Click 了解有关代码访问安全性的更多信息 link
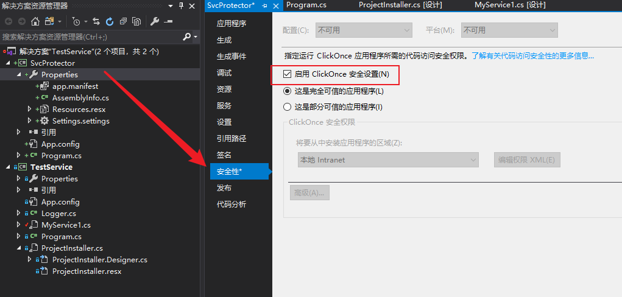Viewport: 622px width, 297px height. tap(532, 55)
